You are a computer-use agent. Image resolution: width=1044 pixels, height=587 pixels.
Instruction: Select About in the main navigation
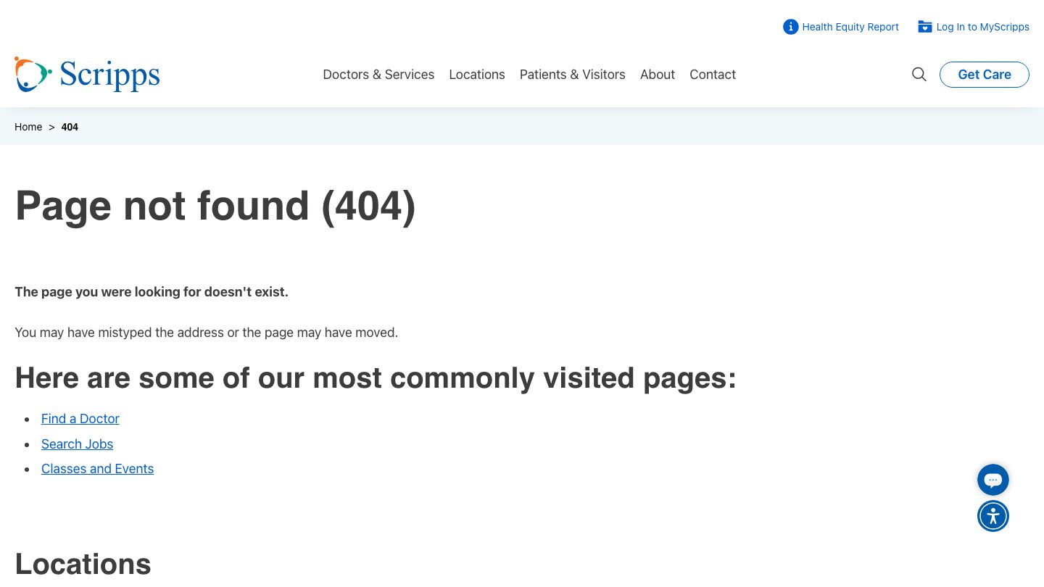[x=657, y=75]
